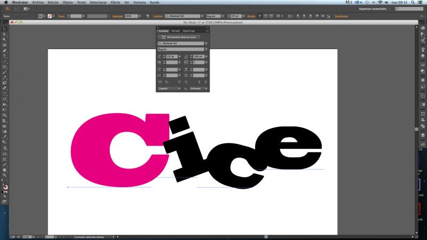Select the Type tool

coord(5,56)
